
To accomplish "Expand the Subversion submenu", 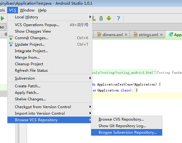I will [50, 78].
